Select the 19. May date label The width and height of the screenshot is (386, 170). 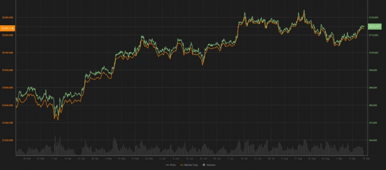click(136, 159)
